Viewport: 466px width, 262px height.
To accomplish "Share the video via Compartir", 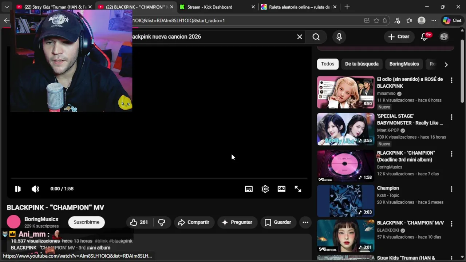I will [193, 222].
